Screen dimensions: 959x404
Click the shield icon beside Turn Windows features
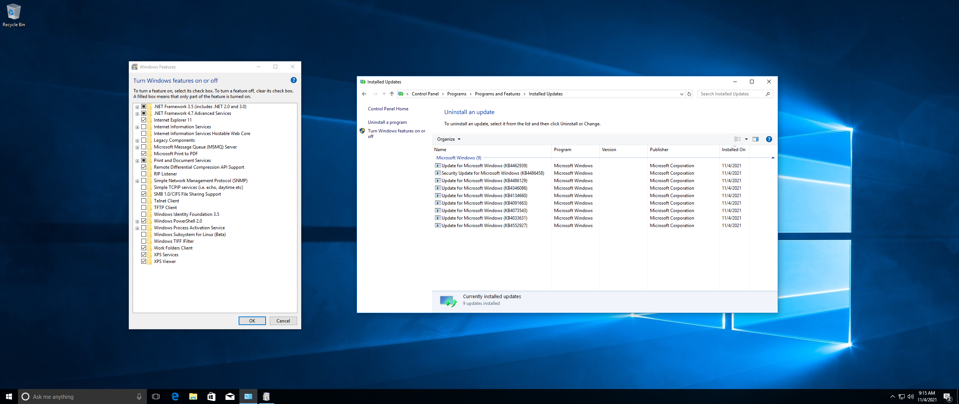[x=362, y=131]
